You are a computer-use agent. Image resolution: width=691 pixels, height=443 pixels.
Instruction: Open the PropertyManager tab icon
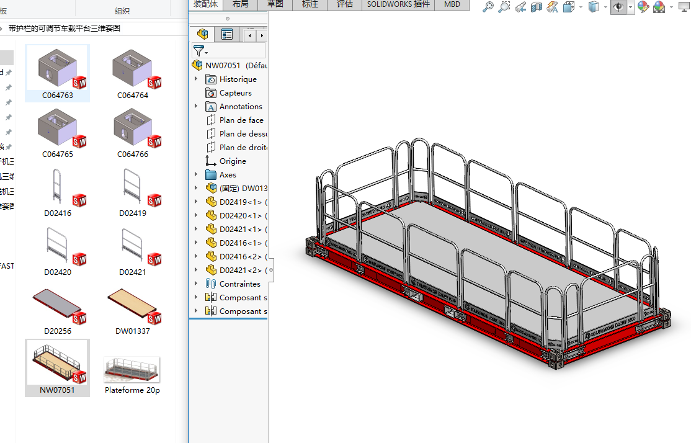pyautogui.click(x=227, y=35)
